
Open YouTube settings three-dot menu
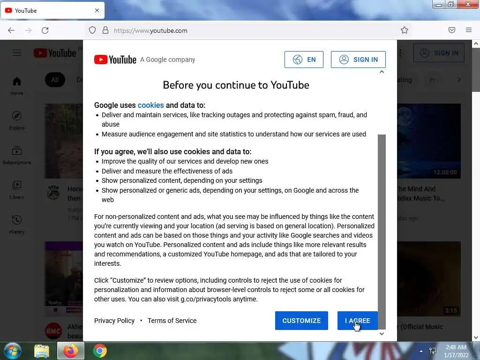[400, 53]
